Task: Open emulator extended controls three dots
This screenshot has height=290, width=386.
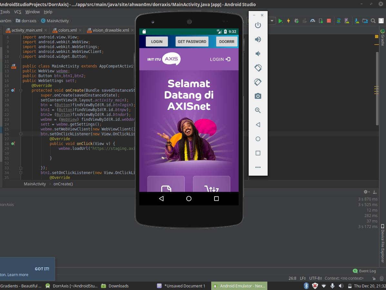Action: (258, 167)
